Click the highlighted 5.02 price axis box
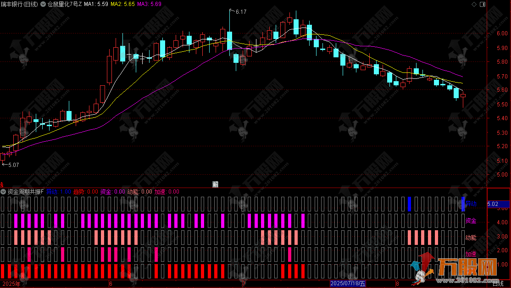Screen dimensions: 511x288 click(497, 204)
